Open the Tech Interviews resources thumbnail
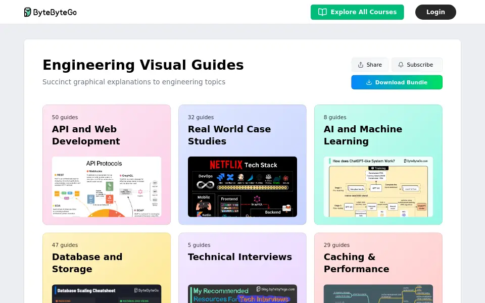The height and width of the screenshot is (303, 485). point(243,294)
